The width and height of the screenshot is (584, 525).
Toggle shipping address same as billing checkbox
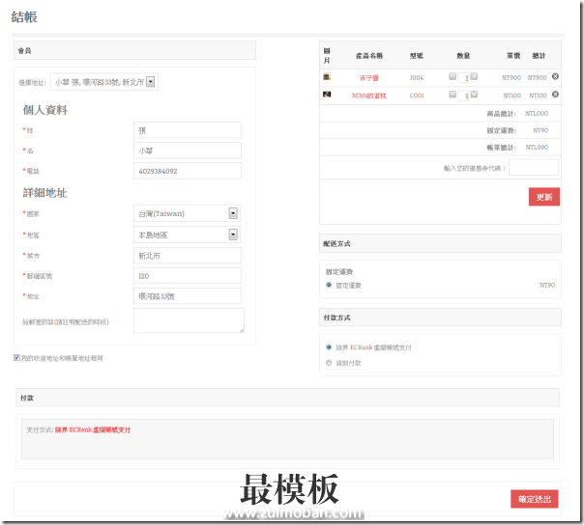tap(17, 357)
